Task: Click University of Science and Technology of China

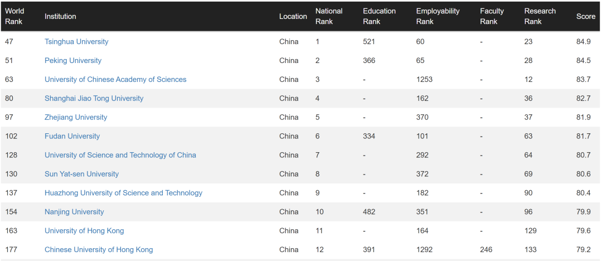Action: (x=120, y=156)
